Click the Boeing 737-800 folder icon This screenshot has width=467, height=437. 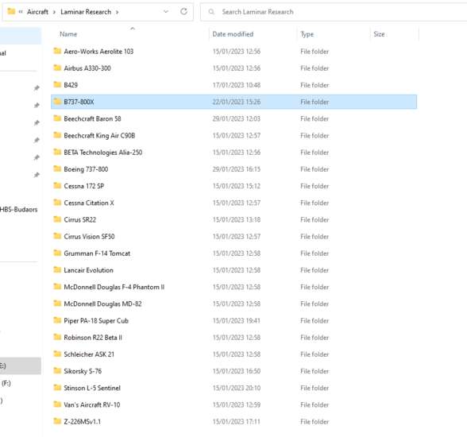(x=57, y=168)
